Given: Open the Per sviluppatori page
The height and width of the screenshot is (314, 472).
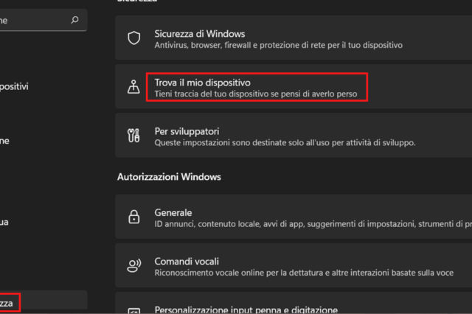Looking at the screenshot, I should click(187, 131).
